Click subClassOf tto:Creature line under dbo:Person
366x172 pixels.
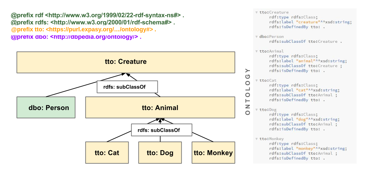coord(305,41)
